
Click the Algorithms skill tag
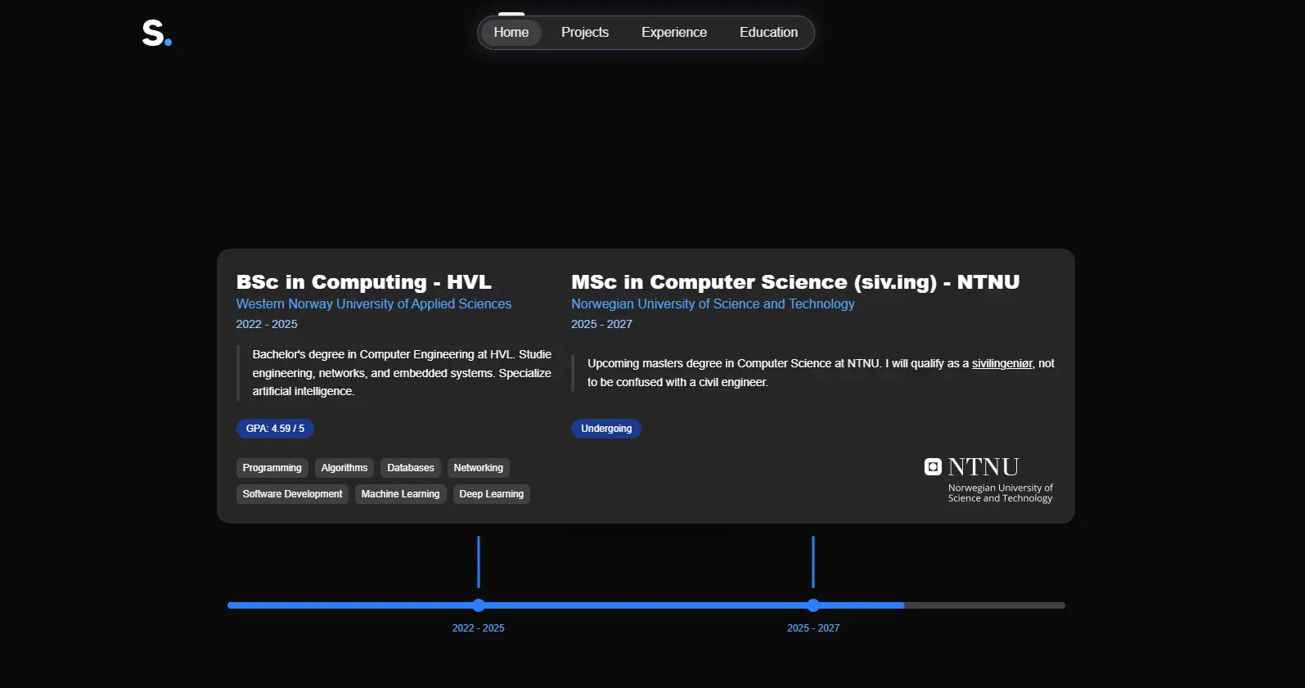coord(344,468)
